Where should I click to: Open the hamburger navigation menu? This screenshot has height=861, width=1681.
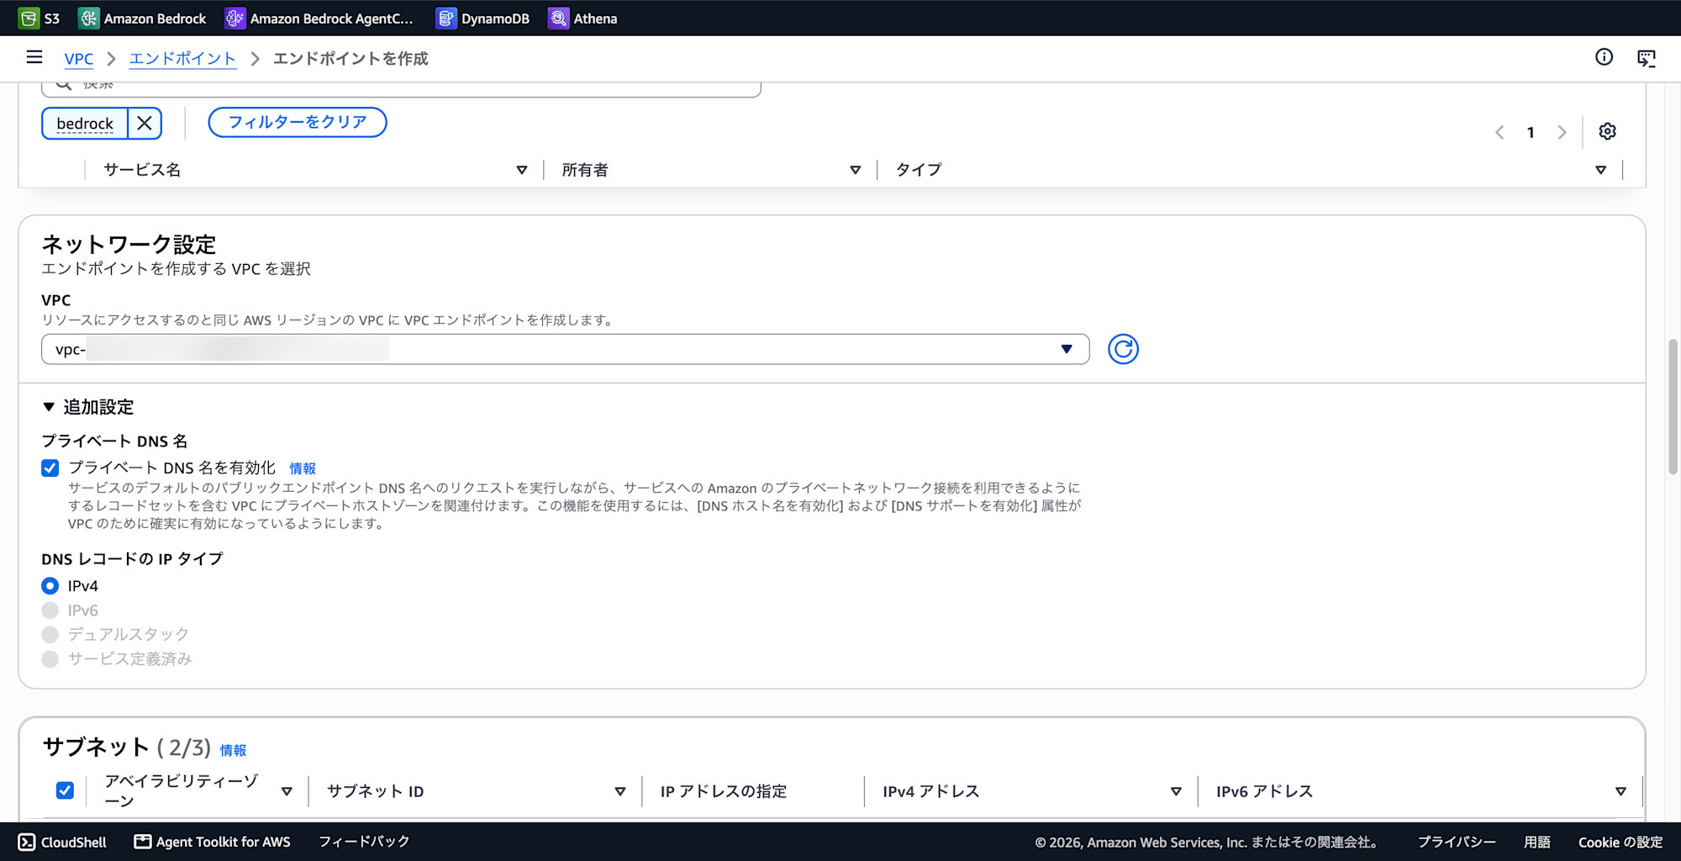click(34, 57)
